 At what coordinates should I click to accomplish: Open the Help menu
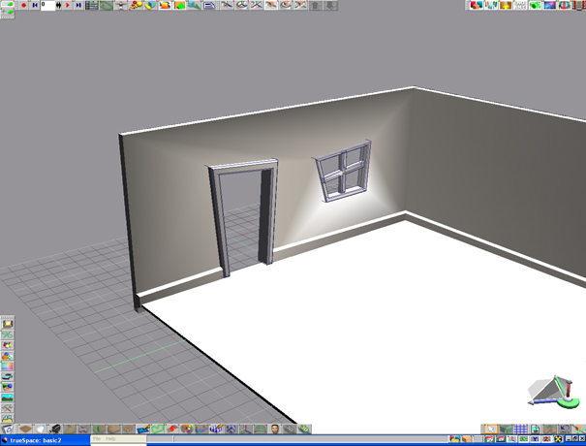(x=110, y=439)
